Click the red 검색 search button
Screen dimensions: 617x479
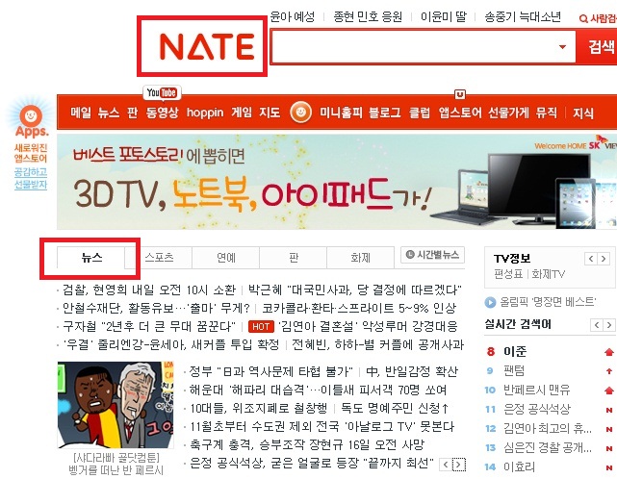[598, 47]
